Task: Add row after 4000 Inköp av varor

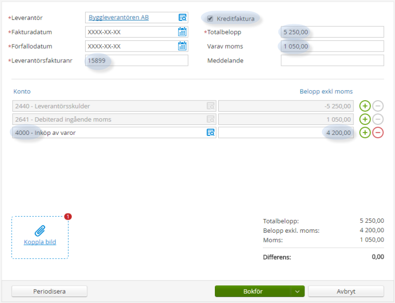Action: [365, 133]
